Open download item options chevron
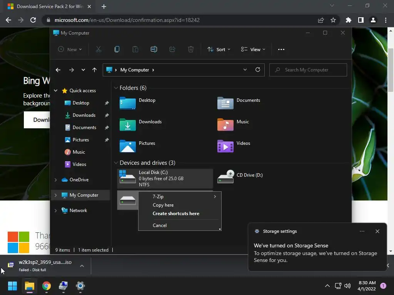The image size is (394, 295). [x=82, y=266]
